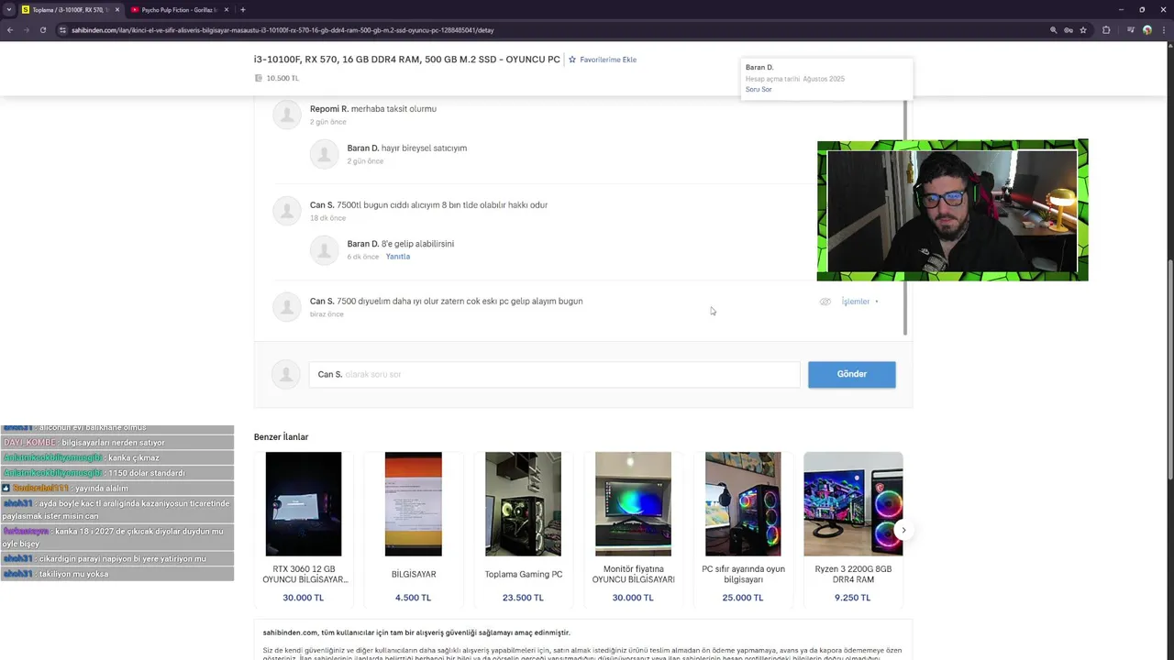Open the Chrome three-dot menu
Image resolution: width=1174 pixels, height=660 pixels.
(x=1162, y=30)
